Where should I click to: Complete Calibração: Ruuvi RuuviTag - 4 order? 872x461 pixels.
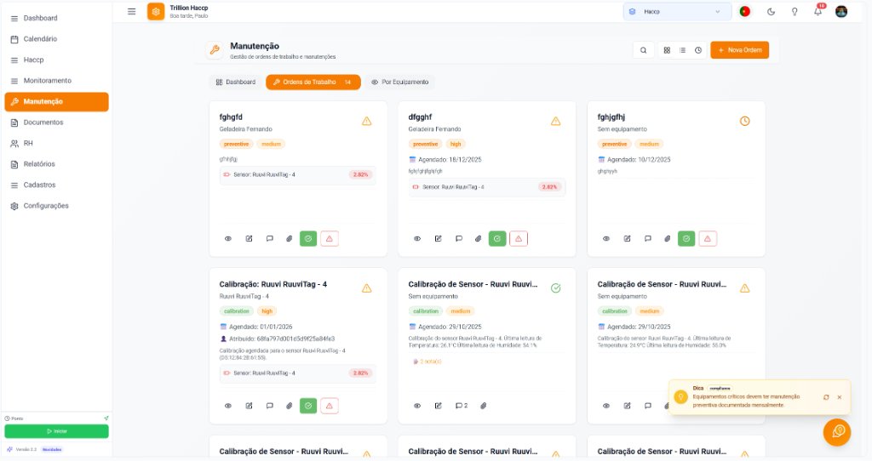pyautogui.click(x=308, y=406)
